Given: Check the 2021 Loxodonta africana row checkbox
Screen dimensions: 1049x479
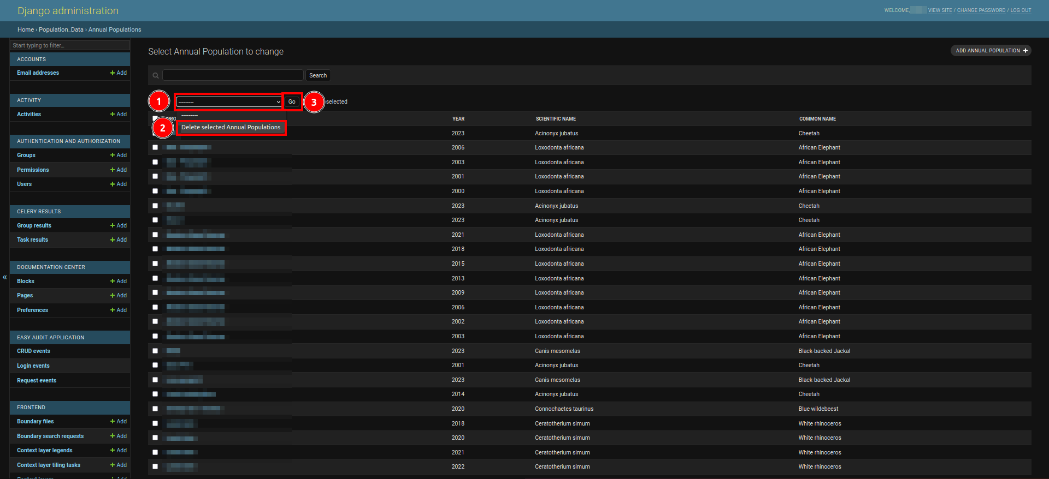Looking at the screenshot, I should (155, 235).
